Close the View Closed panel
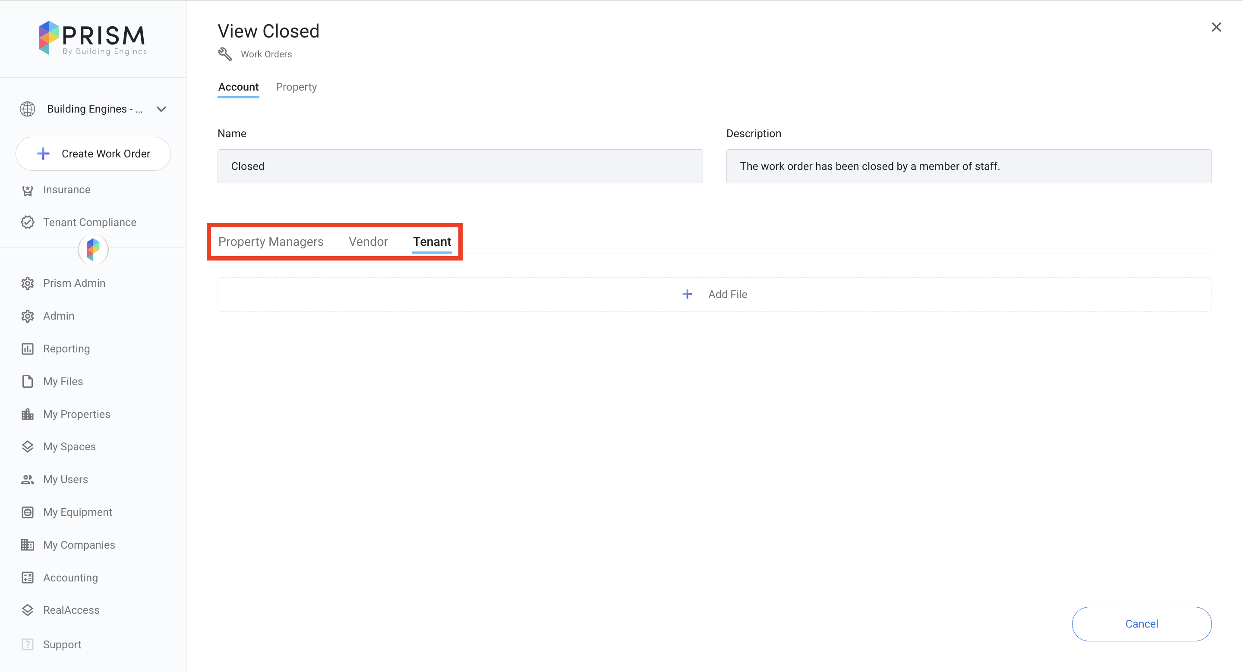The image size is (1243, 672). click(1216, 28)
